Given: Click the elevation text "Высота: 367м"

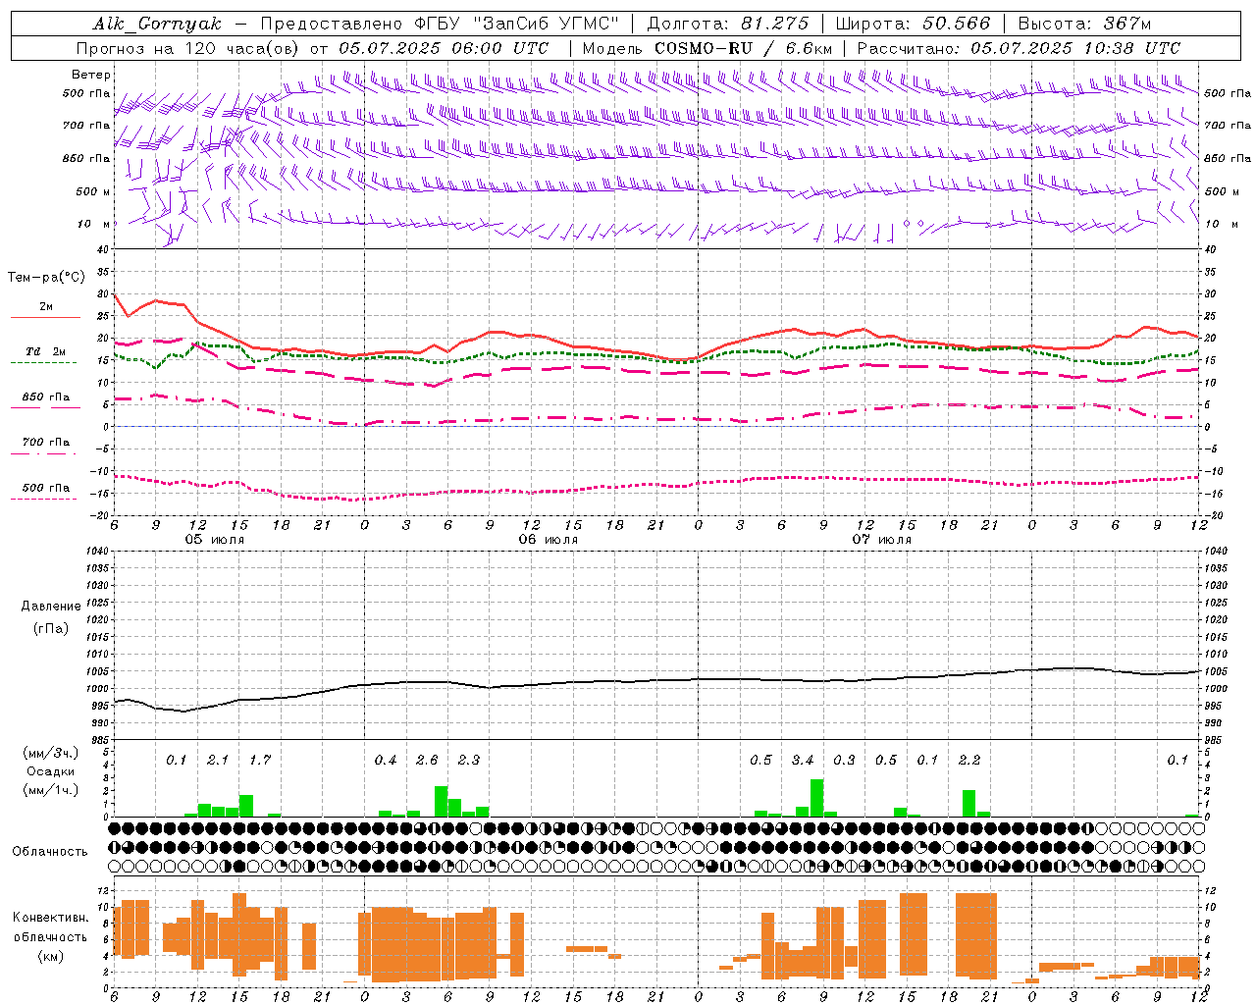Looking at the screenshot, I should (x=1084, y=24).
